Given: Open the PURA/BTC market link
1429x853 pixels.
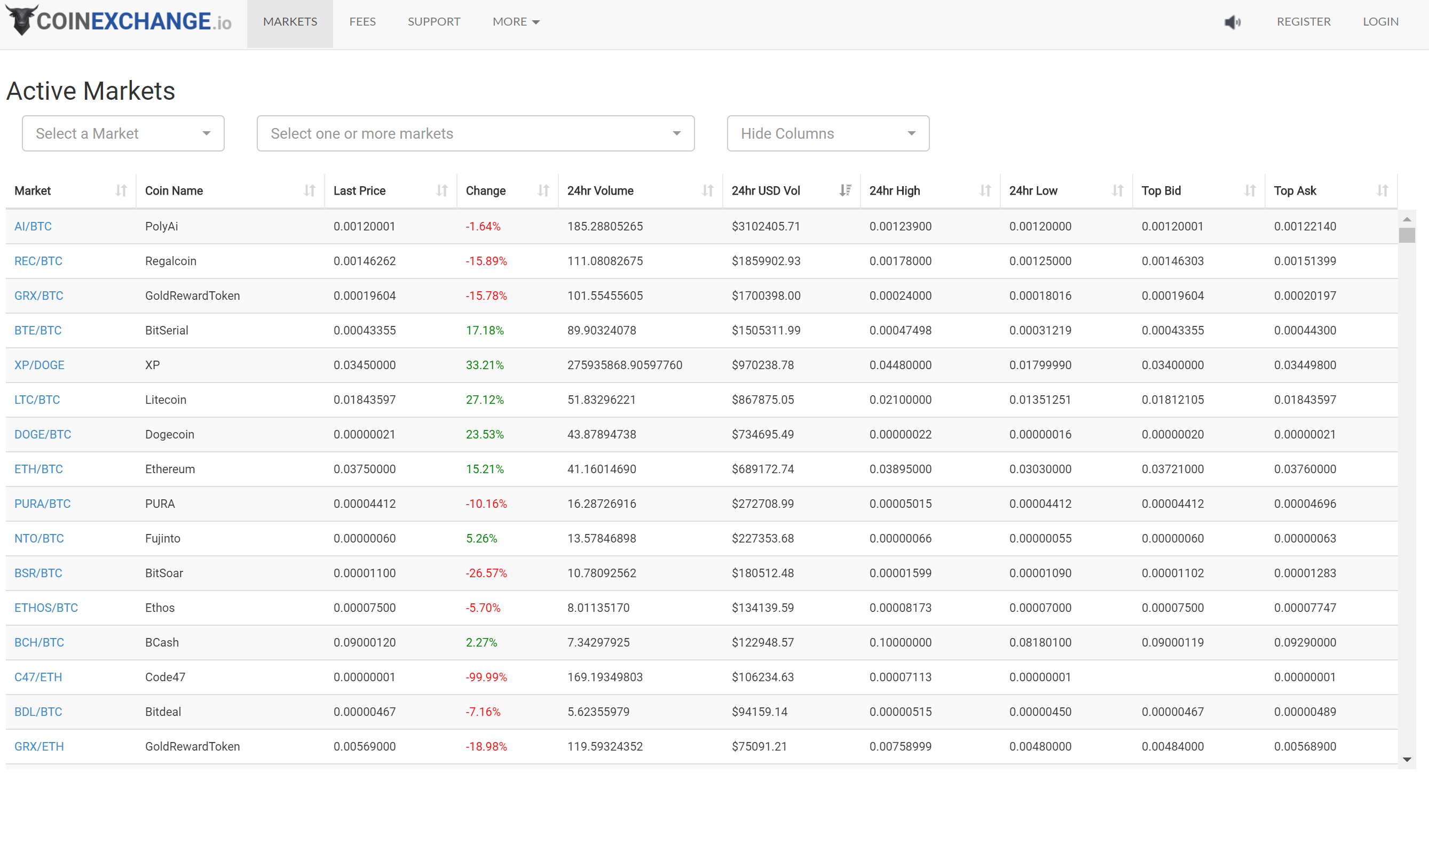Looking at the screenshot, I should (43, 504).
